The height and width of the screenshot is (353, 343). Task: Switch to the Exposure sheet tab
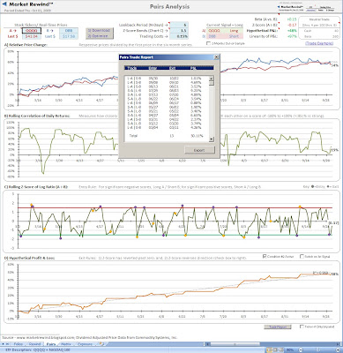85,344
